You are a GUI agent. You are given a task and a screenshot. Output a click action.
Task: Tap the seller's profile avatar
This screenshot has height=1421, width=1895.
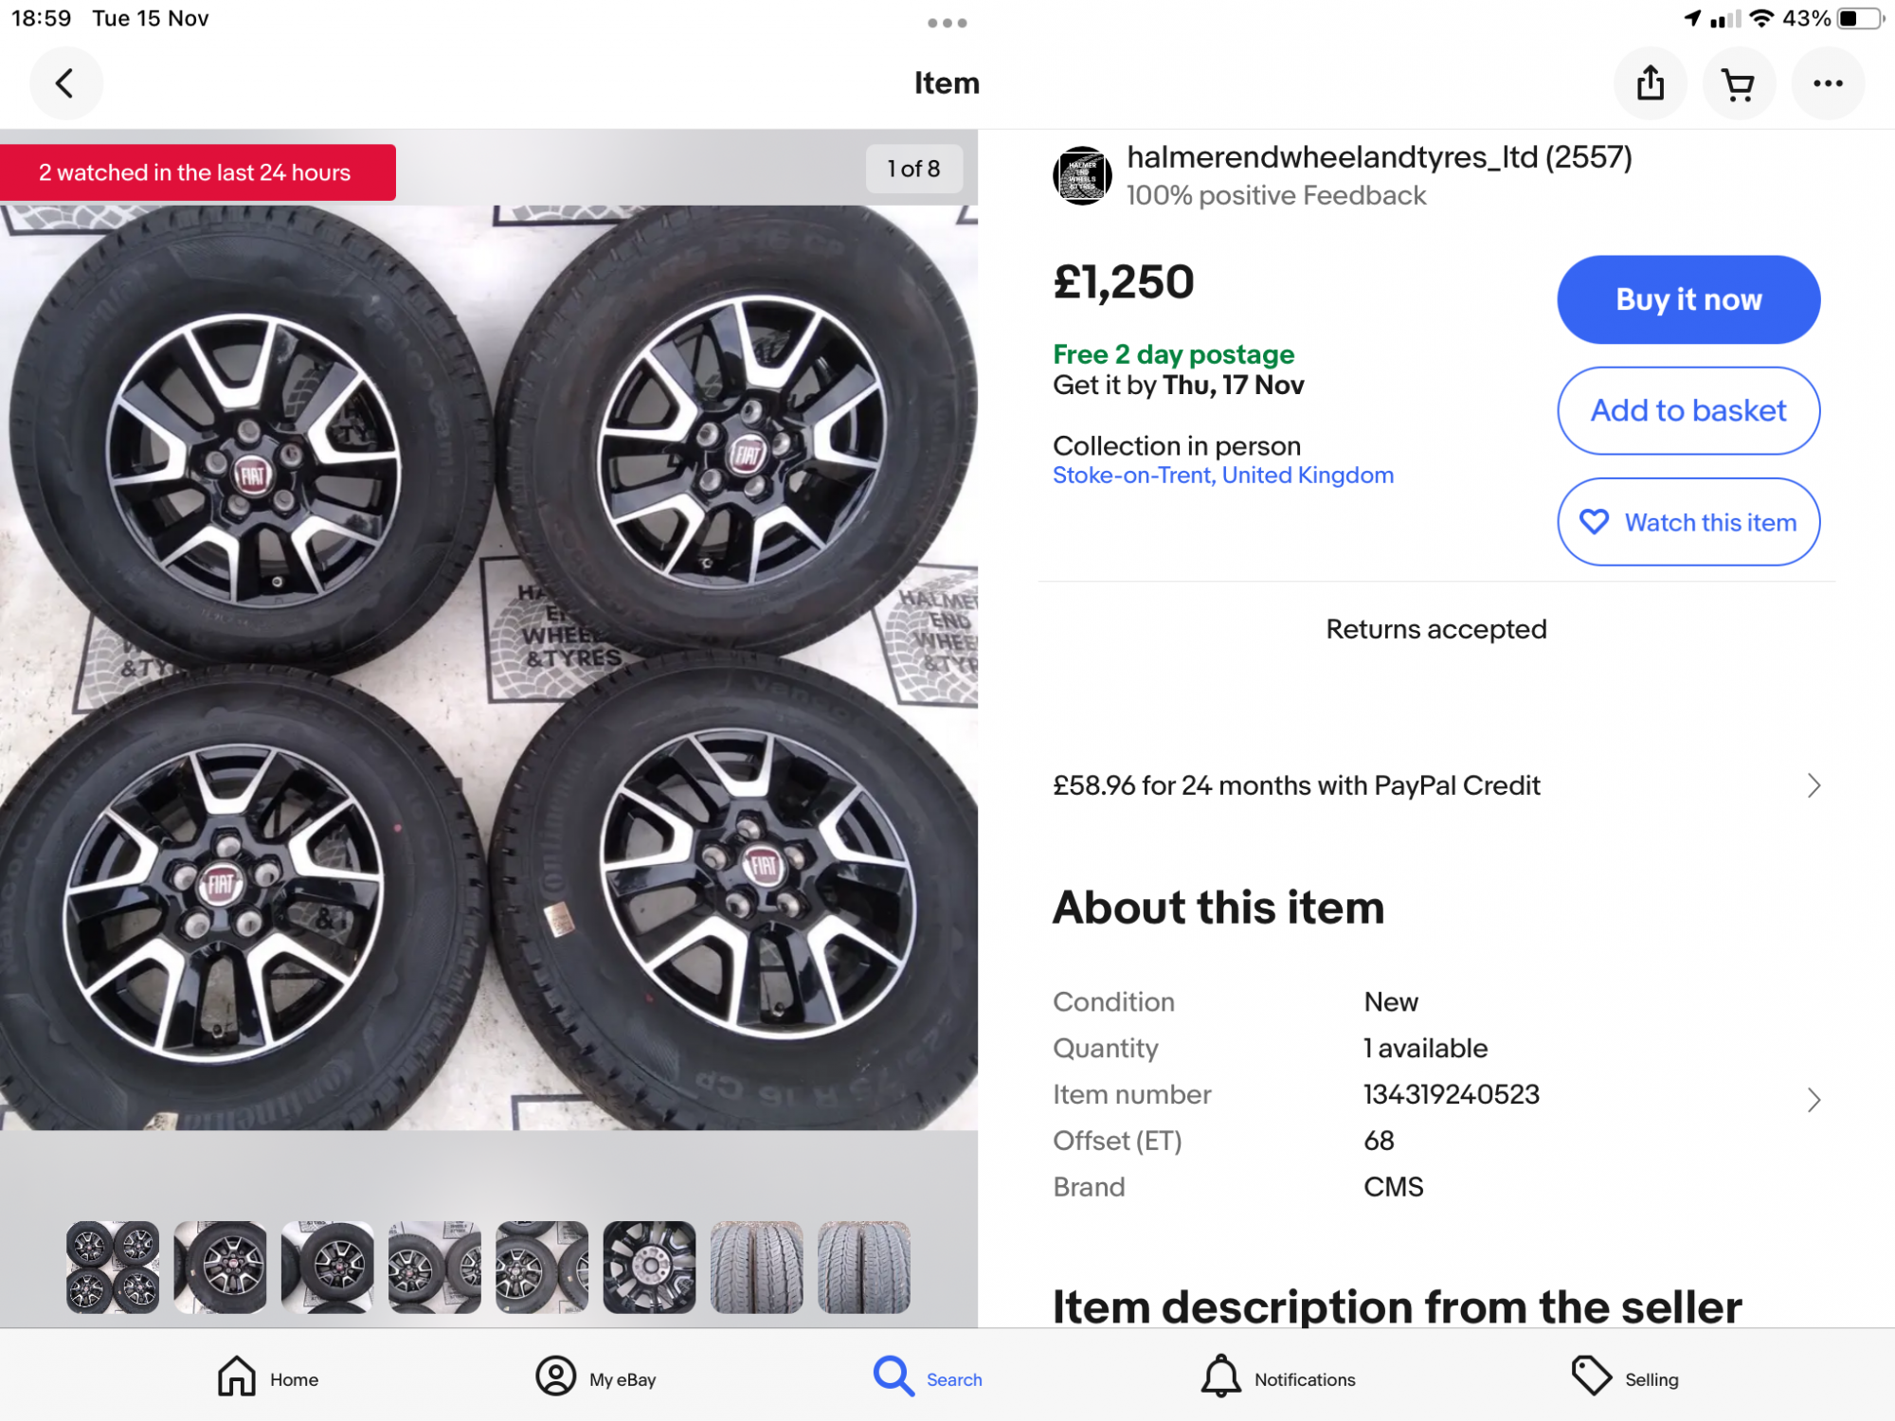1082,176
